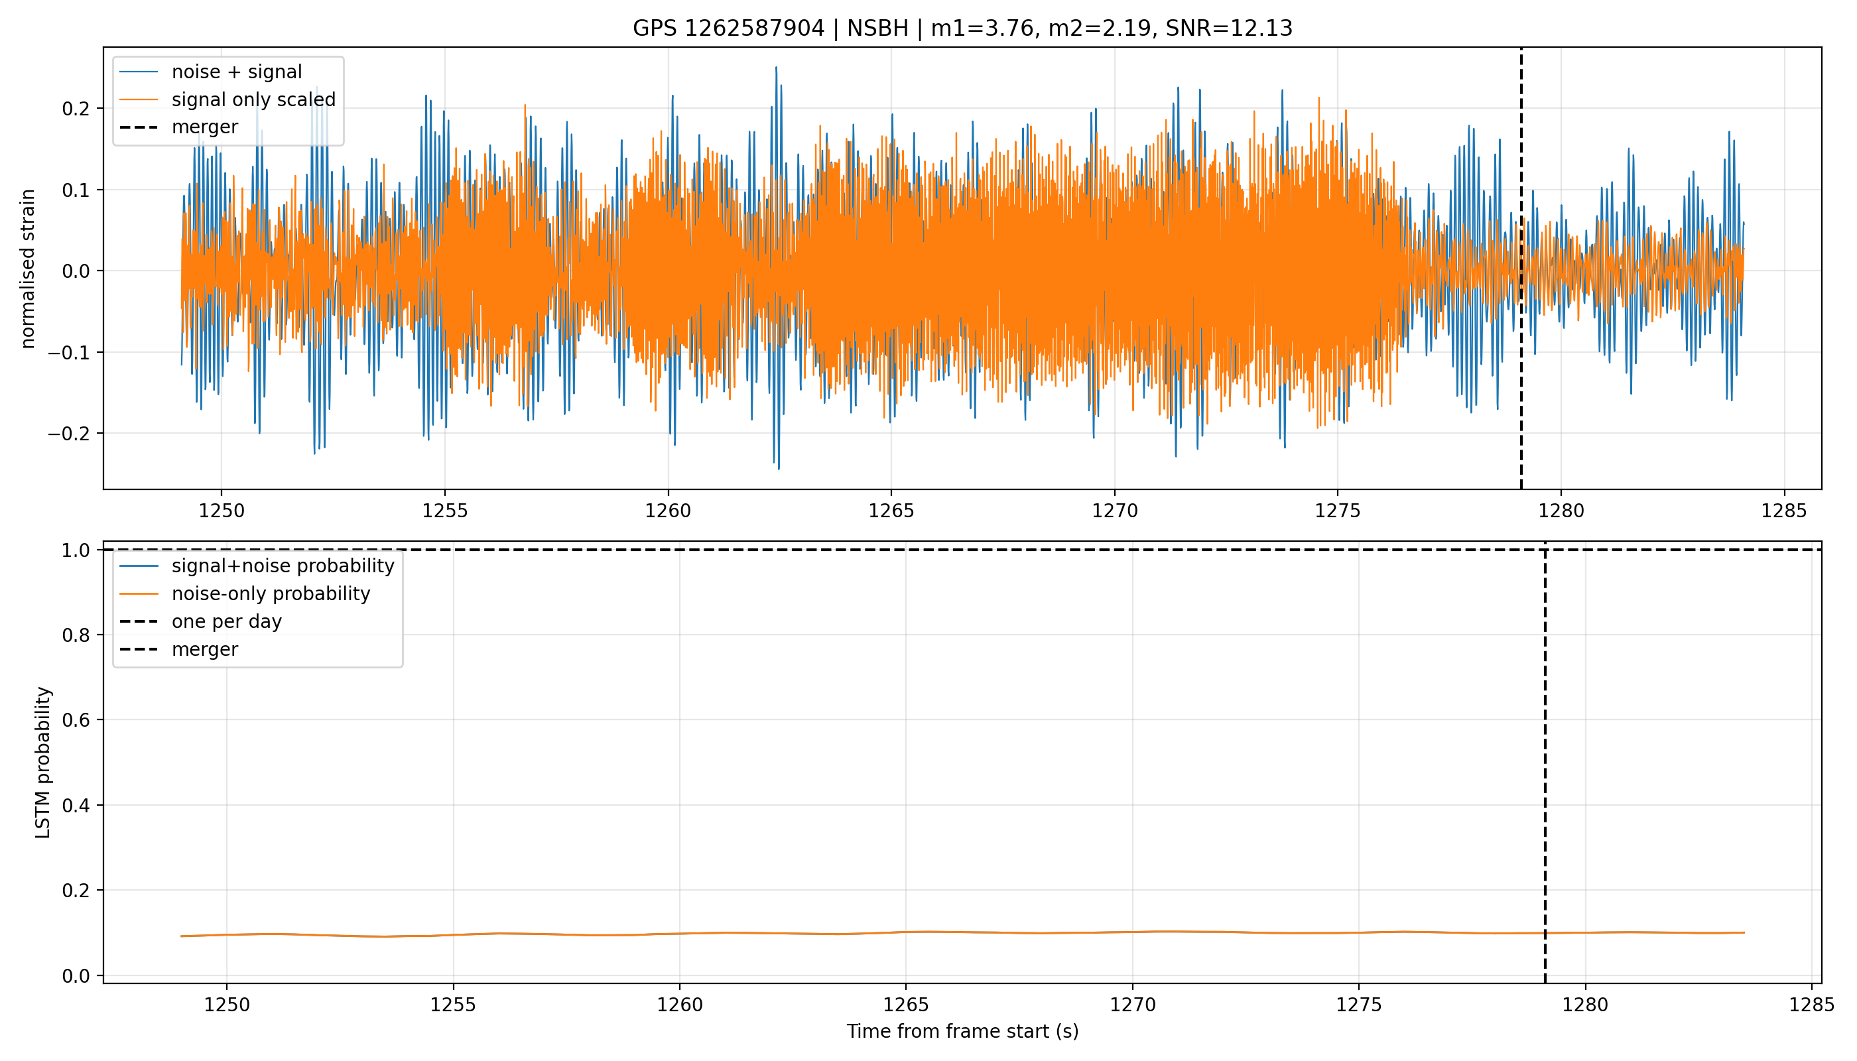Click the 'signal only scaled' legend label

click(253, 99)
